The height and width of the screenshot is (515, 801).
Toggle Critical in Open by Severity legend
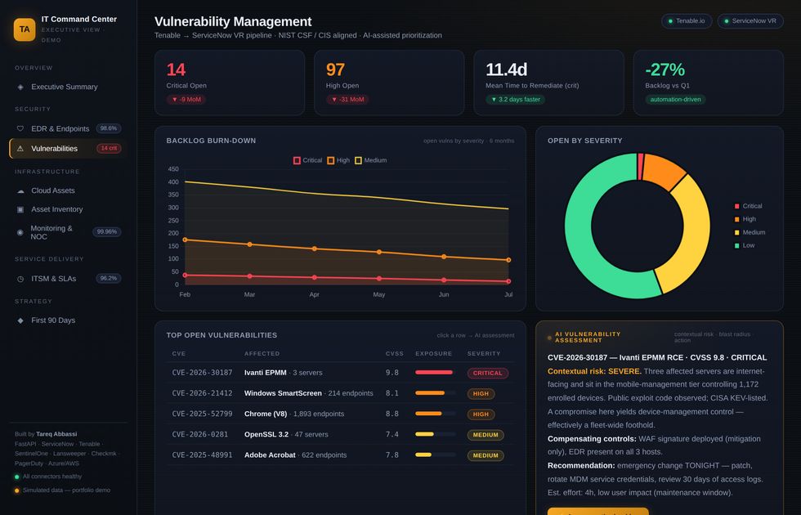pos(748,206)
